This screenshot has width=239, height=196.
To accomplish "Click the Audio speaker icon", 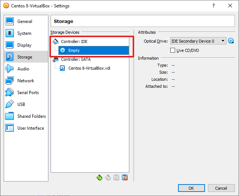I will click(x=9, y=69).
